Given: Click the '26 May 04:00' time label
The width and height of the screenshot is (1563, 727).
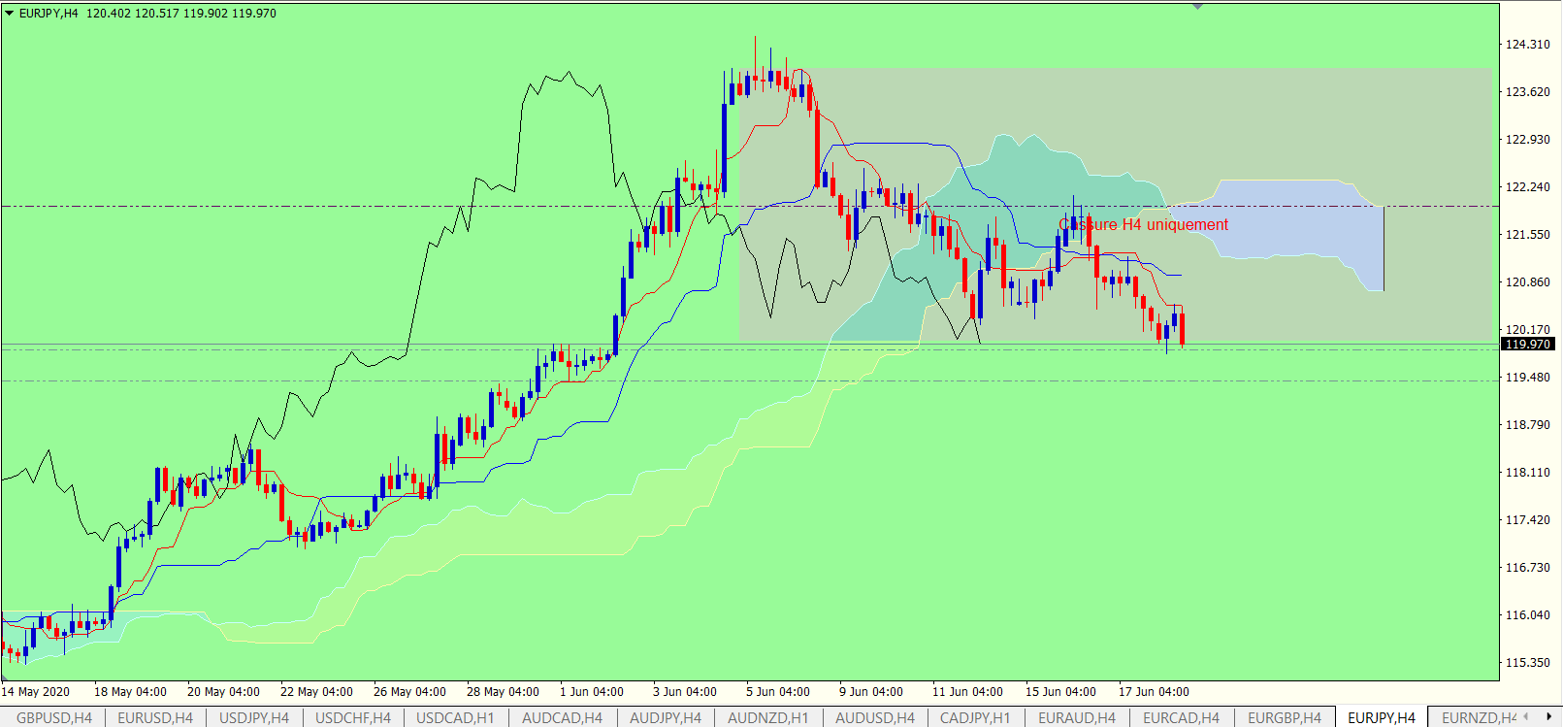Looking at the screenshot, I should 409,692.
